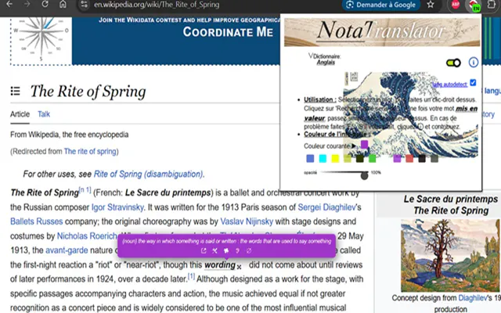Image resolution: width=501 pixels, height=313 pixels.
Task: Click the ear listen icon in purple tooltip
Action: [237, 251]
